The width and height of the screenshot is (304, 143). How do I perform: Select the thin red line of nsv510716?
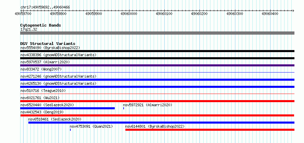click(x=157, y=94)
